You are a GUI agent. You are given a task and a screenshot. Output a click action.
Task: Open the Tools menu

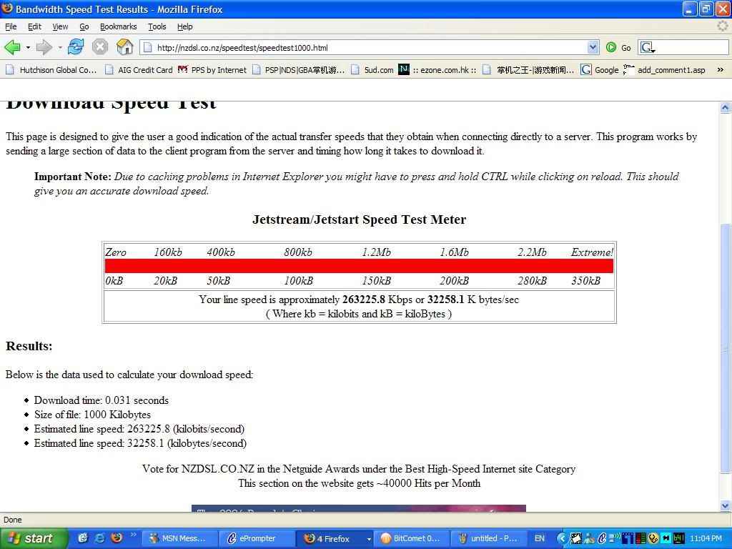157,26
